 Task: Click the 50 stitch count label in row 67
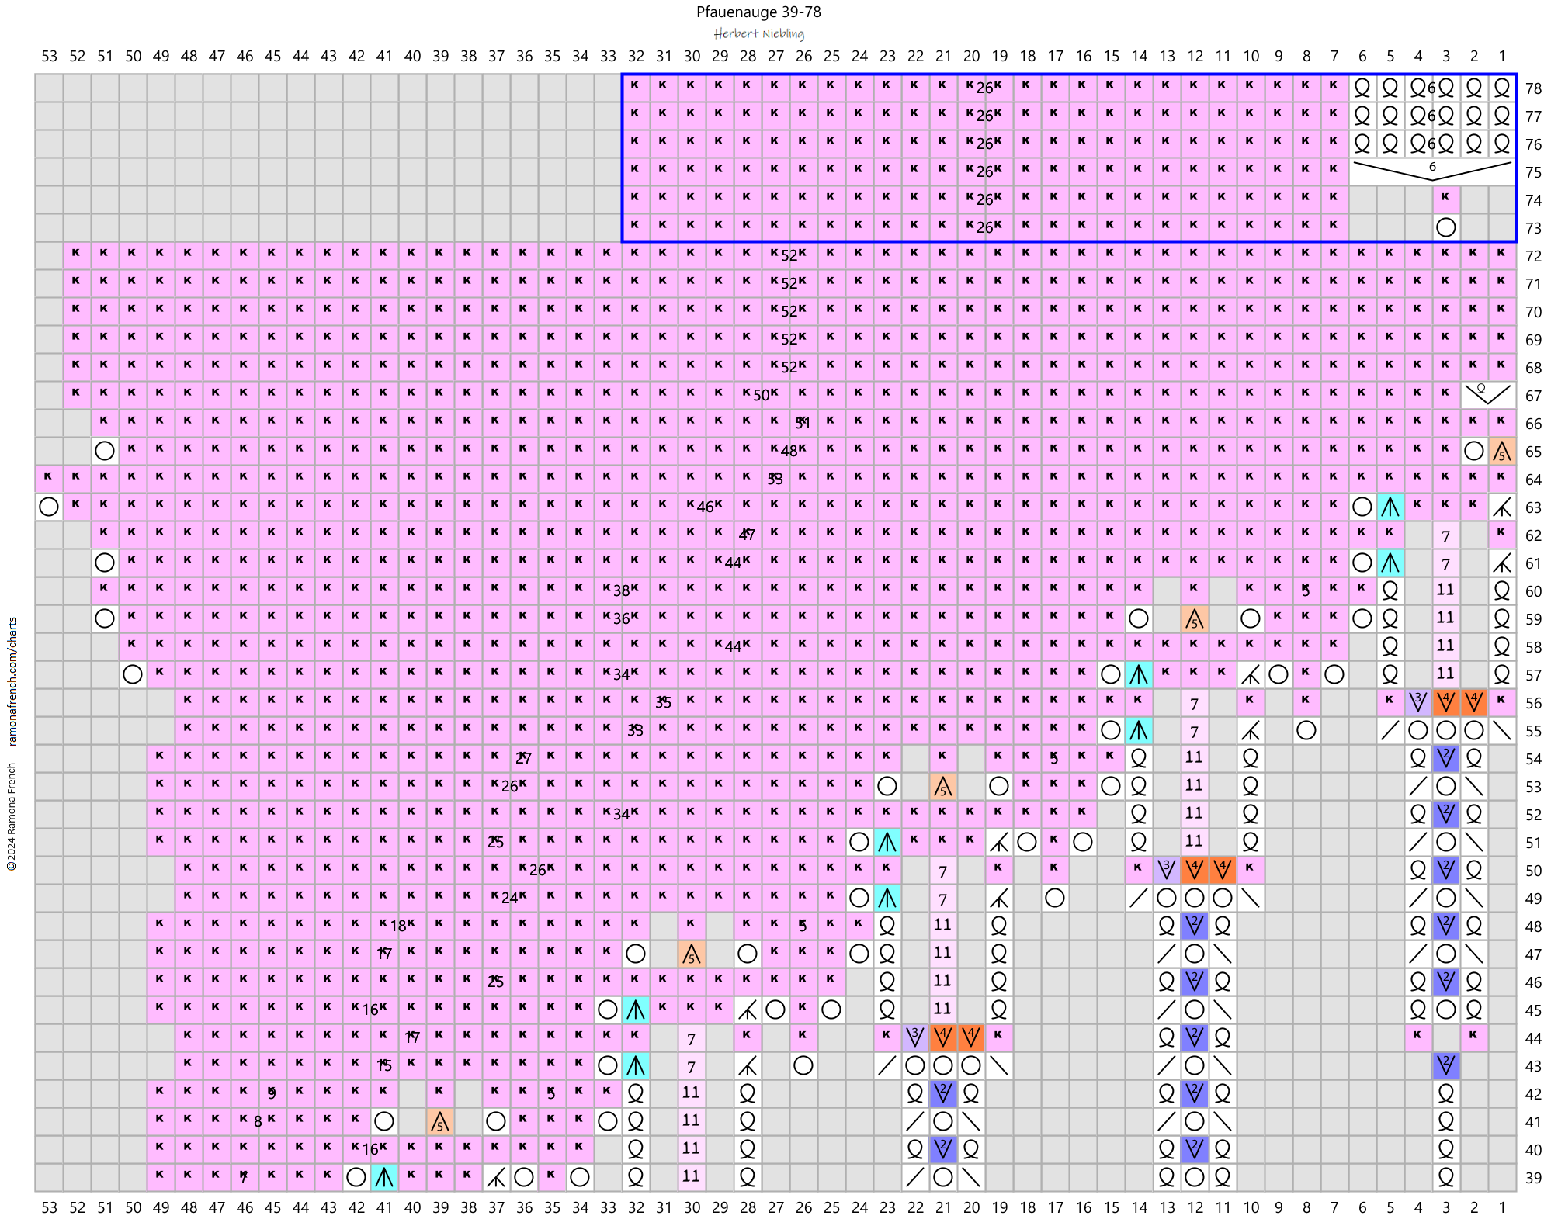(x=761, y=395)
